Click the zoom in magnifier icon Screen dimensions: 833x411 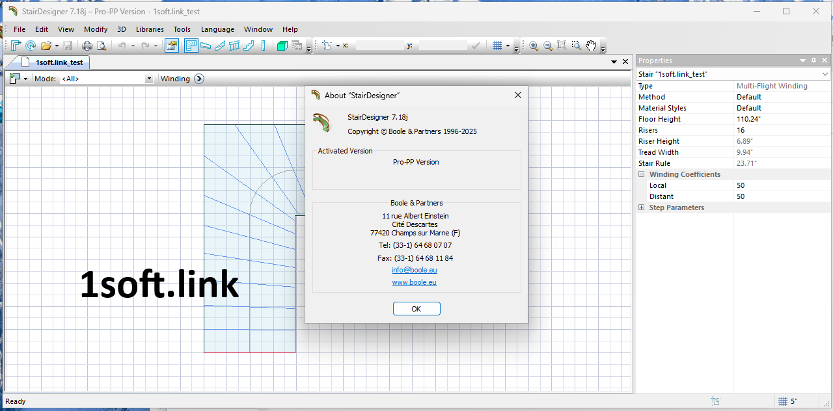(x=534, y=46)
